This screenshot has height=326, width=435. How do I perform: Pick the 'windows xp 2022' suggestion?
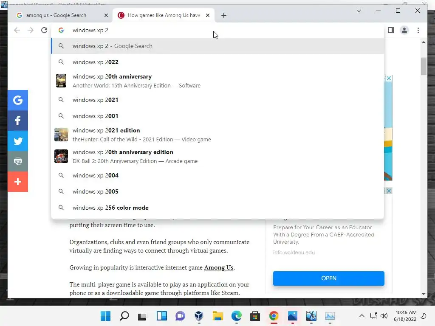point(218,62)
